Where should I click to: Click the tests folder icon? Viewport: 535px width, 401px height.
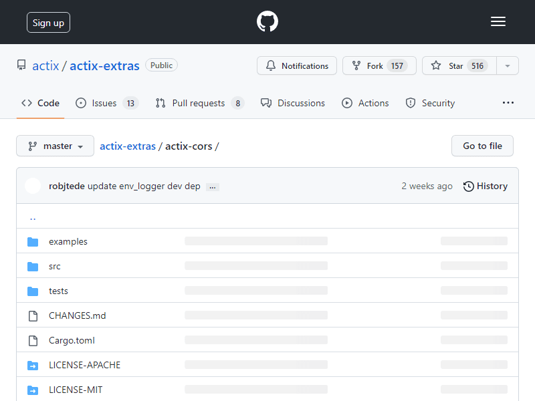point(33,291)
